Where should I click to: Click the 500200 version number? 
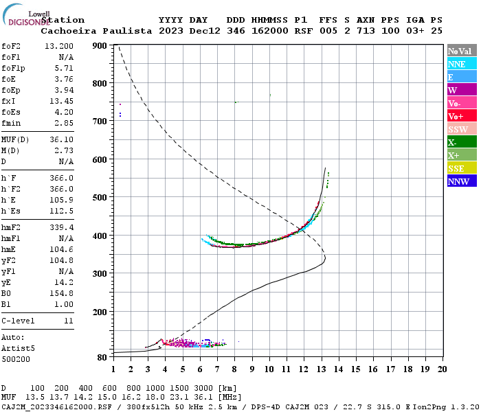[16, 359]
